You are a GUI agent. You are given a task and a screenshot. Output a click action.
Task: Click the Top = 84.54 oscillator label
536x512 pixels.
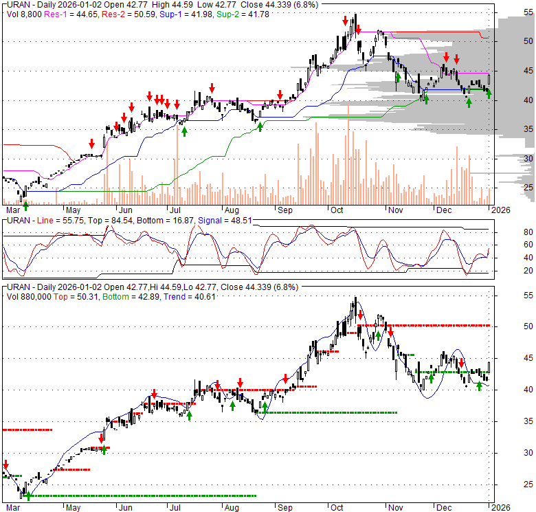110,221
